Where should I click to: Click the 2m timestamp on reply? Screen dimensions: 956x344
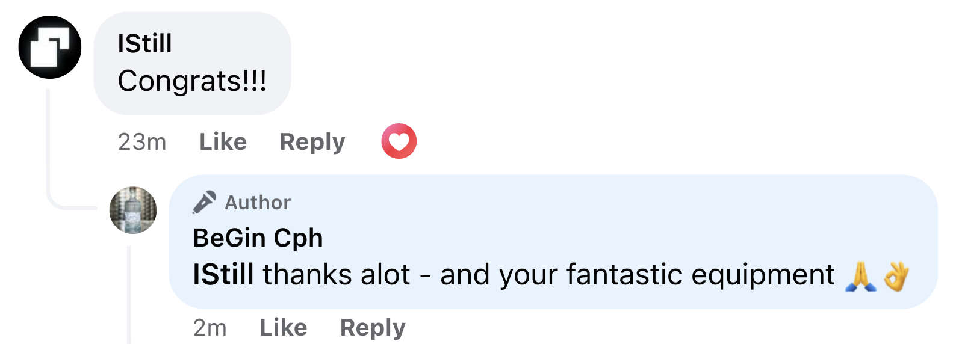[x=210, y=328]
